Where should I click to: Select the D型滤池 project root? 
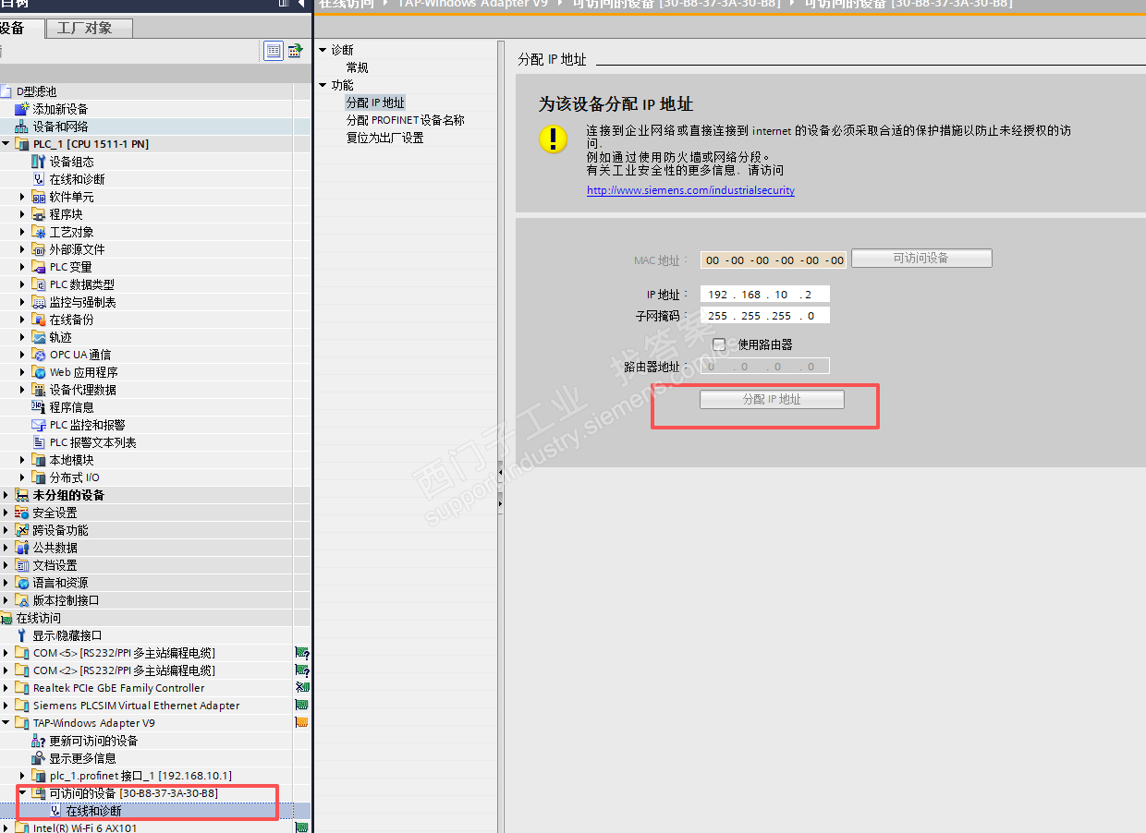(36, 91)
